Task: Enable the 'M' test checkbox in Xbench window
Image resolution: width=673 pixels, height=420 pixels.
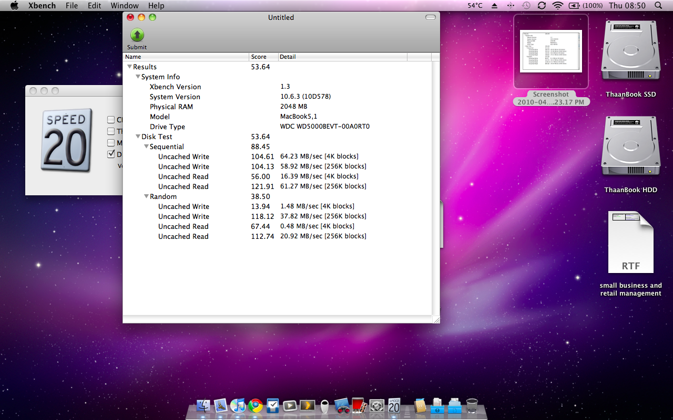Action: point(111,143)
